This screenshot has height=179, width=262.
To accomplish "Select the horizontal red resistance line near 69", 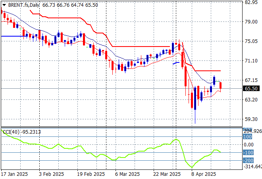I will pos(208,71).
